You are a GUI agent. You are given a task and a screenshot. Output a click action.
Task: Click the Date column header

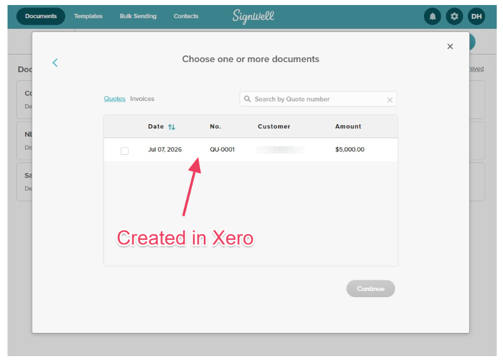pyautogui.click(x=156, y=127)
